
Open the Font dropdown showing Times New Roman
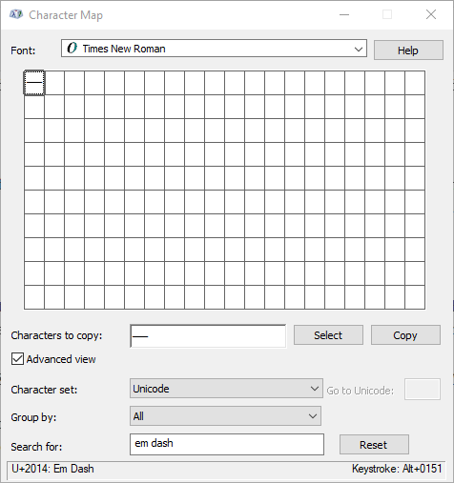(x=214, y=49)
